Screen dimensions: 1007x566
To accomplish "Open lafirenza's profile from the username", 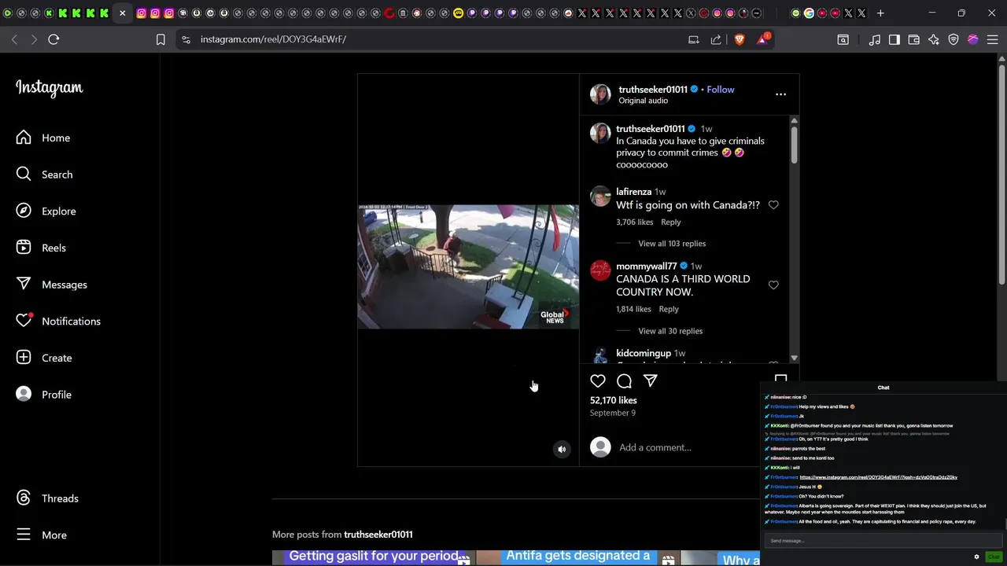I will coord(633,192).
